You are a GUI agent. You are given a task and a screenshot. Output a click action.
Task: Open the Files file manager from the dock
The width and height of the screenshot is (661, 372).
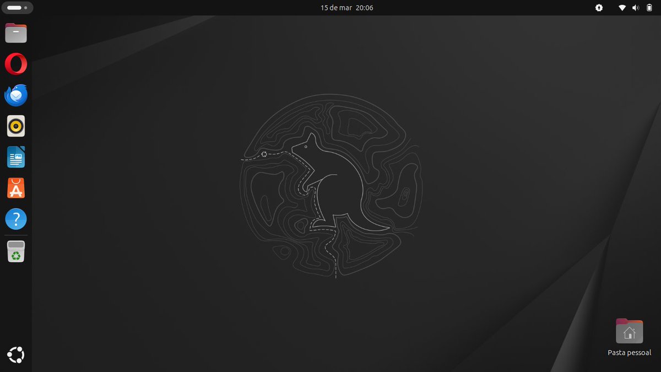pyautogui.click(x=15, y=33)
